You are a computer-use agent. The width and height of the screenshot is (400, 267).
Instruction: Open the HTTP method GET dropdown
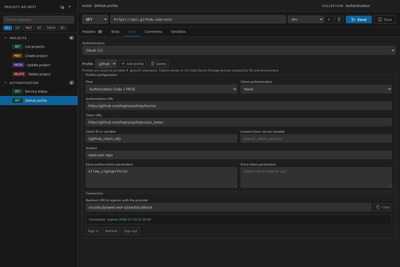click(95, 19)
